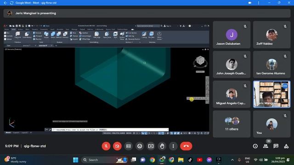The width and height of the screenshot is (294, 165).
Task: Select the Box solid tool
Action: tap(7, 33)
